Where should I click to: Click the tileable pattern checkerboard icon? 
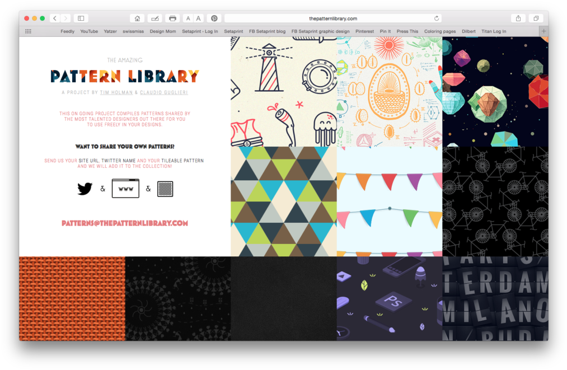(165, 189)
